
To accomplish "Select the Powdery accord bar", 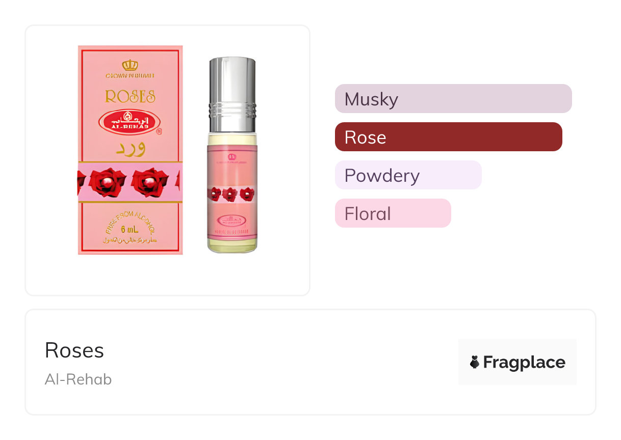I will click(x=407, y=175).
